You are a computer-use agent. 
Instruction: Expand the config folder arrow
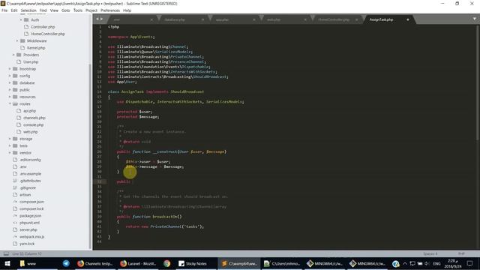10,76
